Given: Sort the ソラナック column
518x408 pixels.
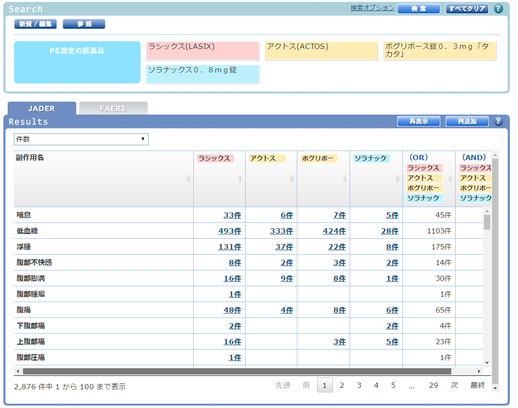Looking at the screenshot, I should [398, 178].
